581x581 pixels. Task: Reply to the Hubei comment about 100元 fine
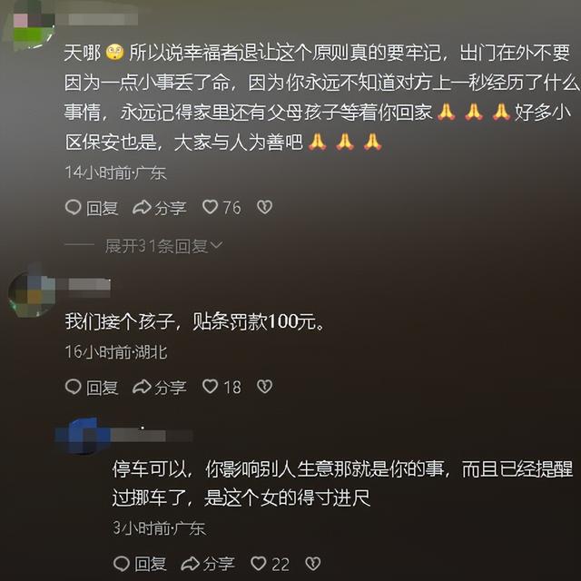pyautogui.click(x=92, y=388)
